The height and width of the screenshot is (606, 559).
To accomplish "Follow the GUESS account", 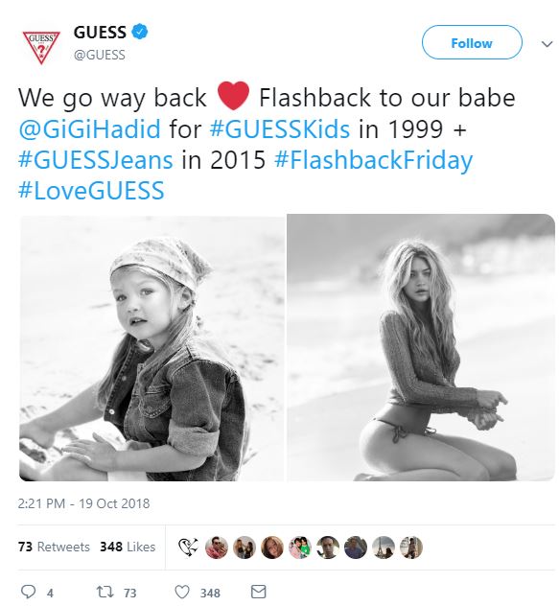I will click(472, 42).
